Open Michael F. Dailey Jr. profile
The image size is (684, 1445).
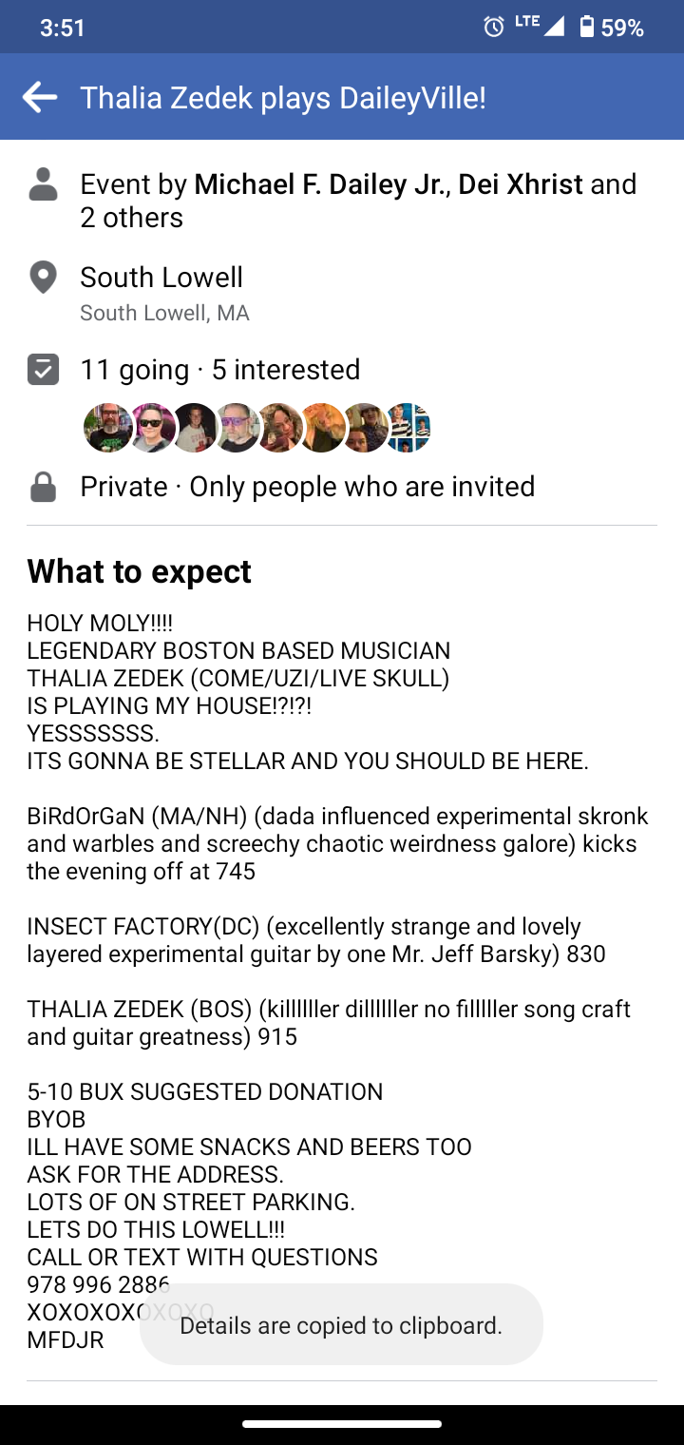(x=319, y=184)
